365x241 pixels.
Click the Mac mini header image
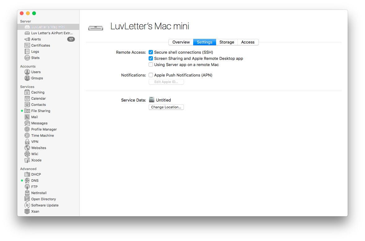pos(96,28)
